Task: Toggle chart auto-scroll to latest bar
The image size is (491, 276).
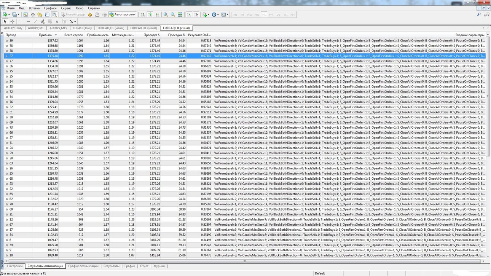Action: (189, 14)
